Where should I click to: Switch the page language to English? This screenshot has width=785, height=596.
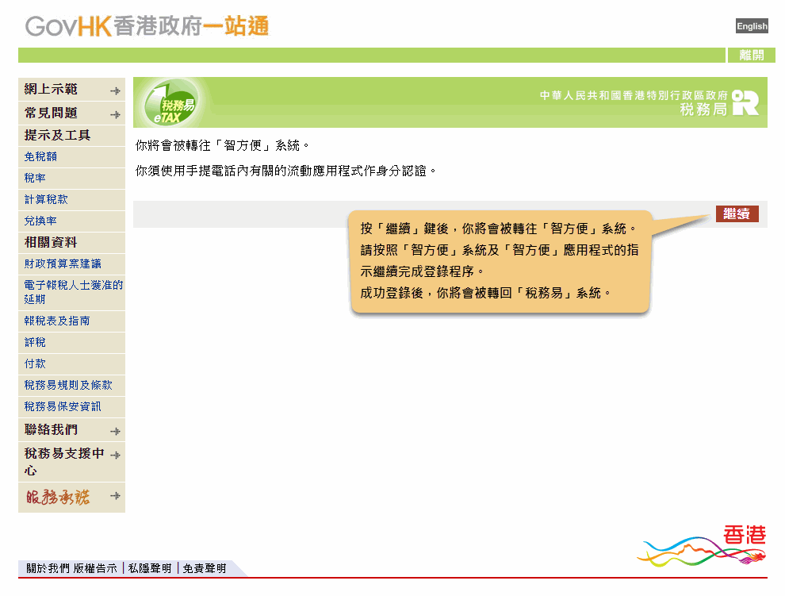pos(751,25)
